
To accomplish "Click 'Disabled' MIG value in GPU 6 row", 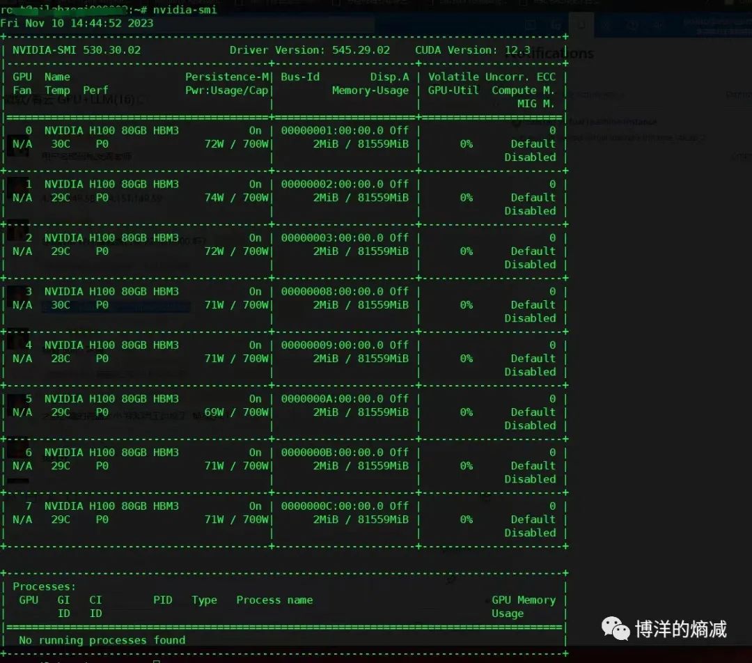I will [x=530, y=480].
